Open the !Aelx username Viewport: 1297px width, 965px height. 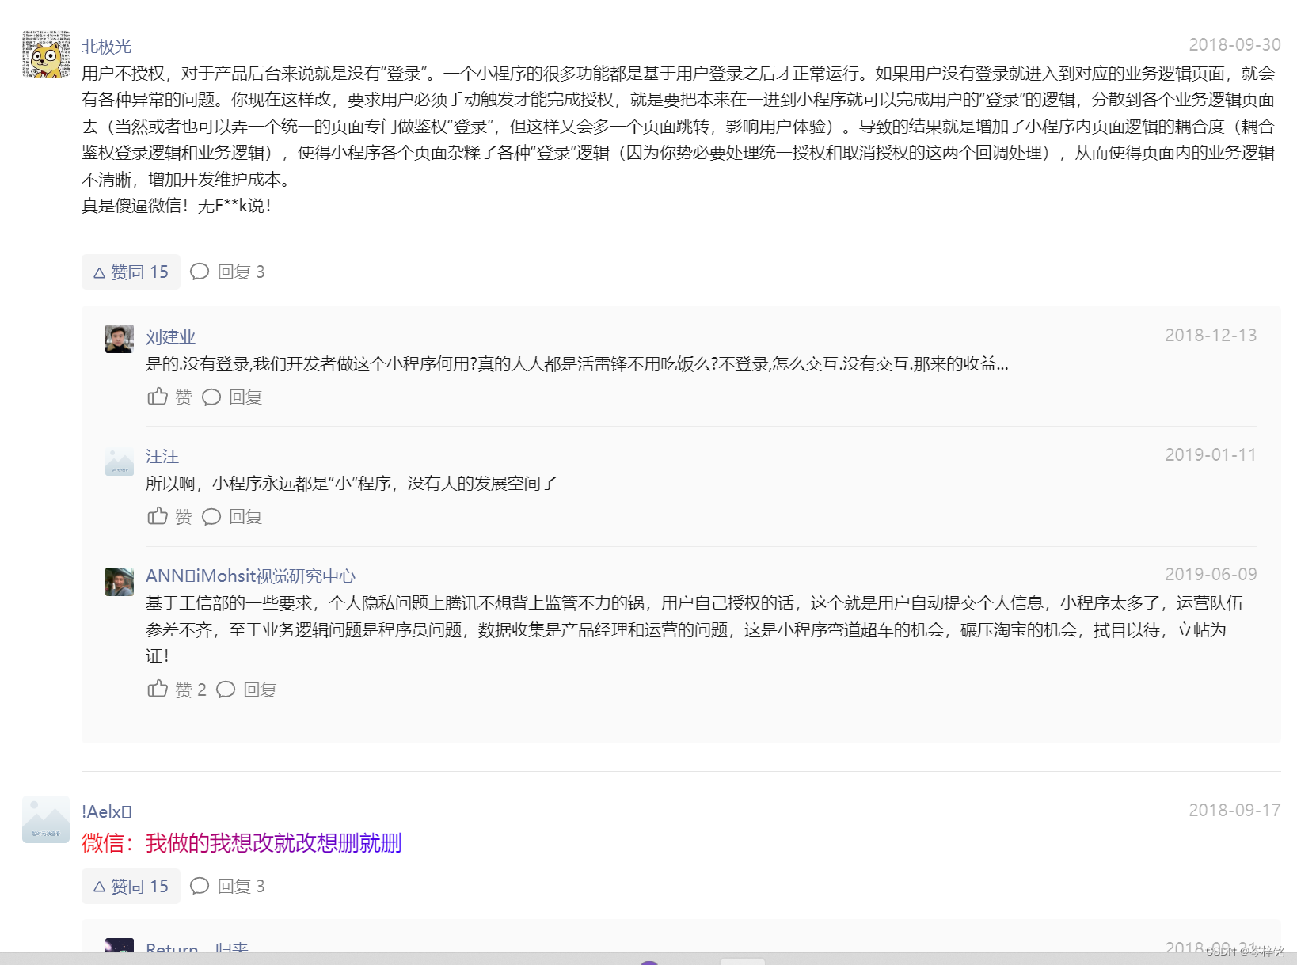point(107,811)
